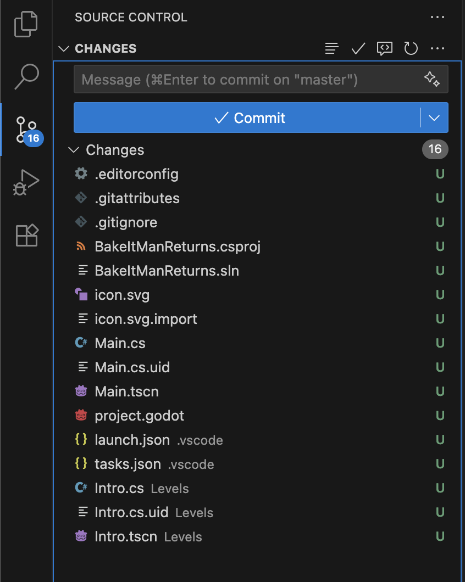
Task: Open the Explorer view in activity bar
Action: [x=26, y=24]
